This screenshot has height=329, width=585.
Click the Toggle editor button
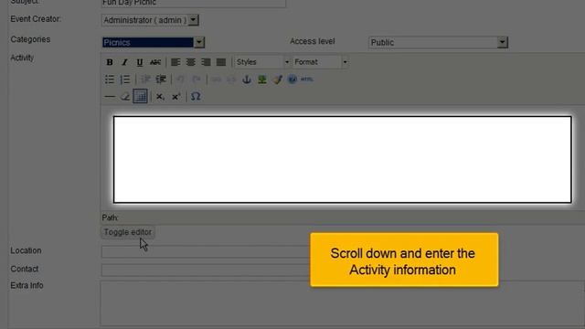[x=128, y=232]
